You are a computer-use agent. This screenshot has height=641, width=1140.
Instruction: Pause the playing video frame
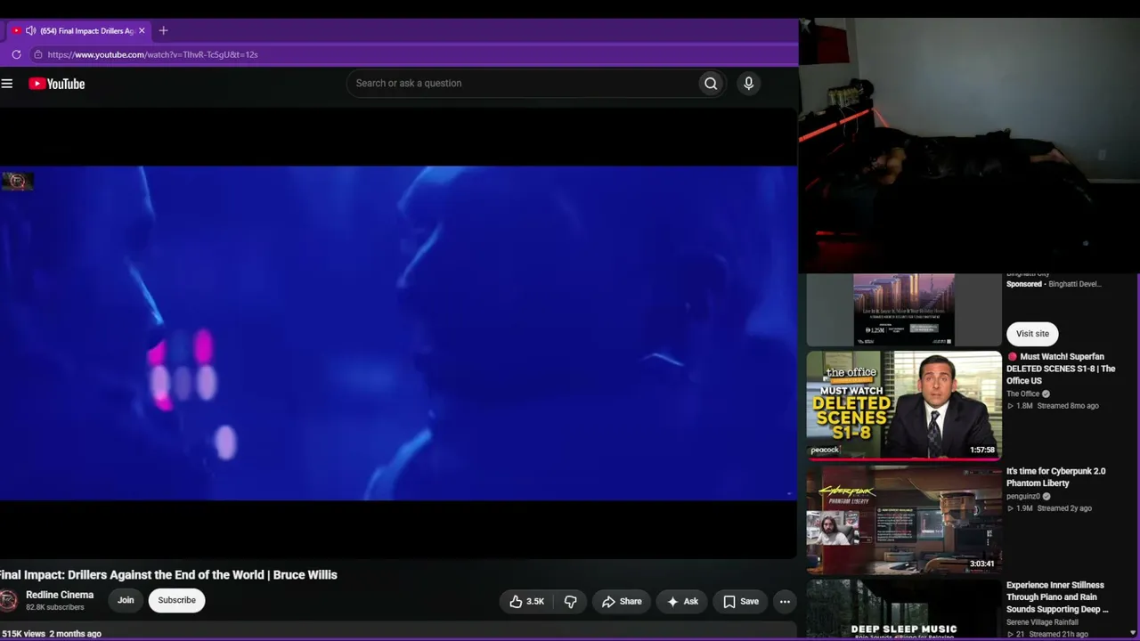point(398,333)
